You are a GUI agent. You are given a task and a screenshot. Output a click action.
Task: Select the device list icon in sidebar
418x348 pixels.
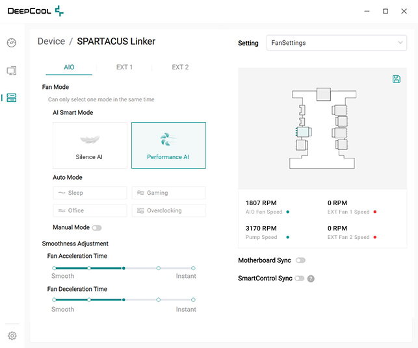(12, 98)
